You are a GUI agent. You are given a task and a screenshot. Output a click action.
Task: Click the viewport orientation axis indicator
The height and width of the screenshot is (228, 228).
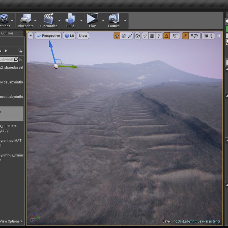[x=35, y=217]
